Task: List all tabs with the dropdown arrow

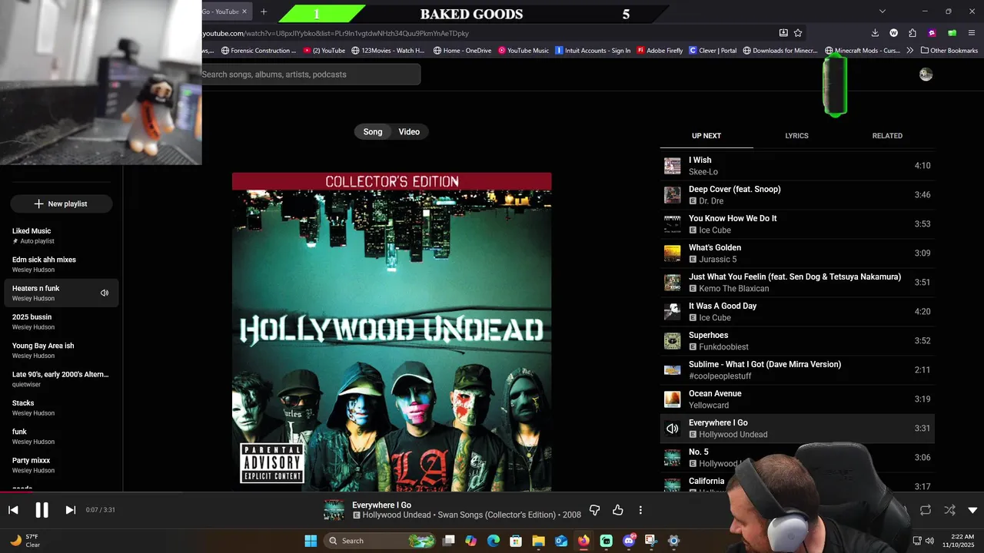Action: pyautogui.click(x=883, y=12)
